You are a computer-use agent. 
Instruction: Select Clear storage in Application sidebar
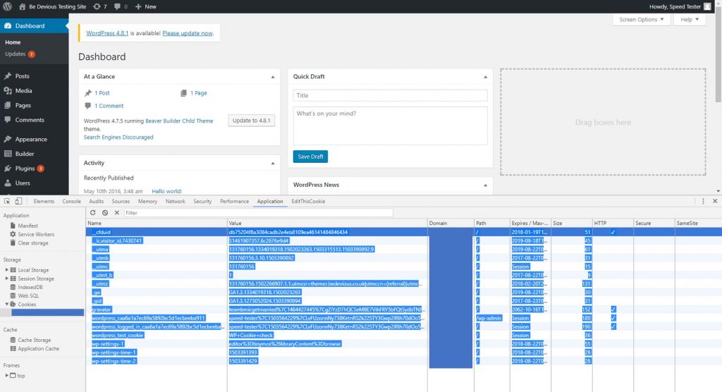(x=32, y=243)
